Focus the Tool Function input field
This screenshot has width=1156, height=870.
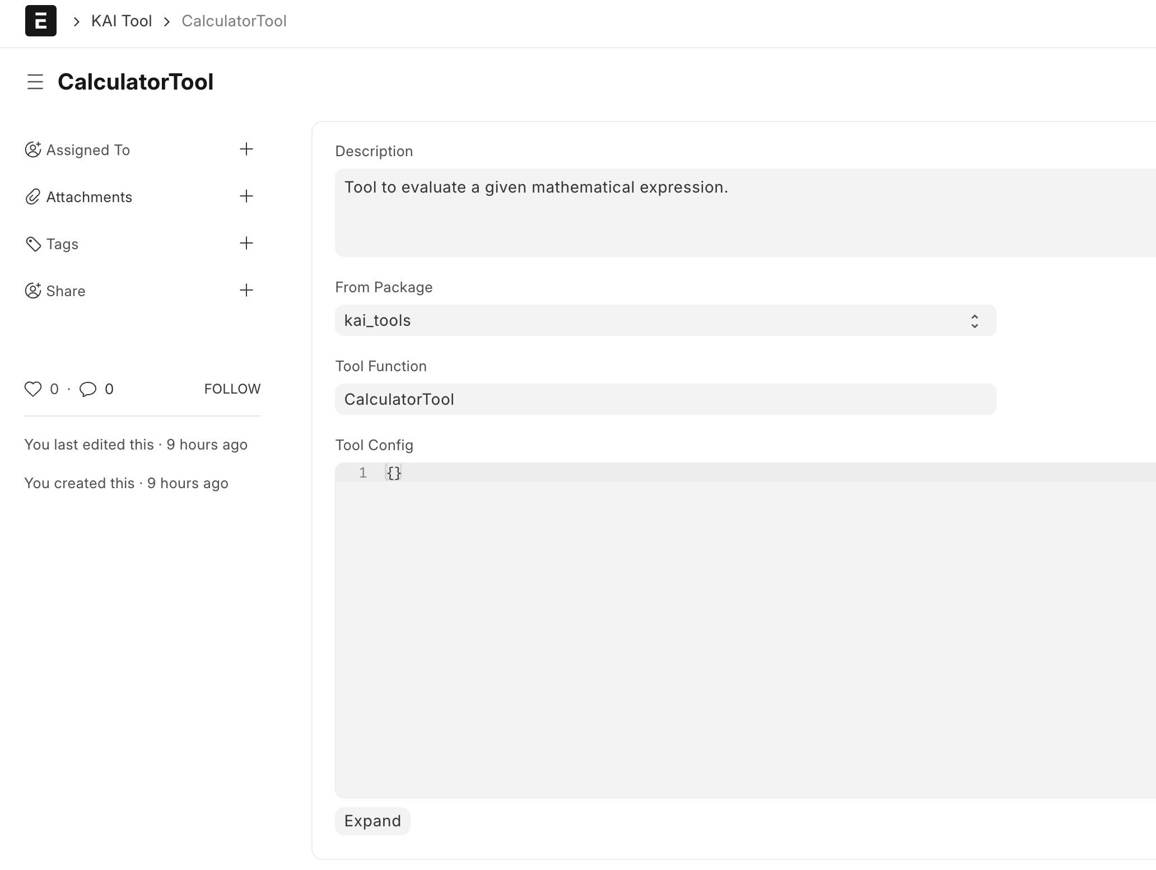click(x=665, y=399)
